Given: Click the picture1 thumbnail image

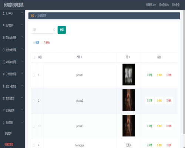Looking at the screenshot, I should [128, 74].
